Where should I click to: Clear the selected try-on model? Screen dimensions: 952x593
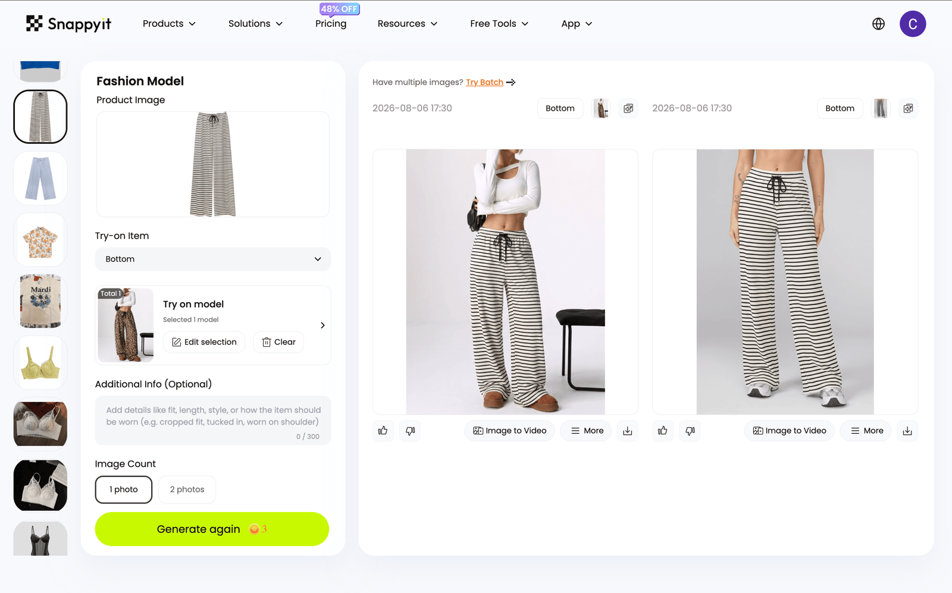click(278, 342)
